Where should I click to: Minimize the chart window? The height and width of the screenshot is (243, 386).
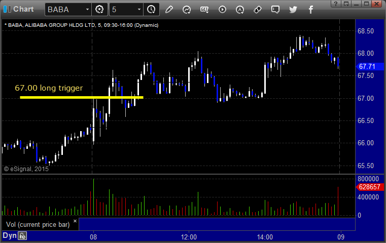(356, 4)
